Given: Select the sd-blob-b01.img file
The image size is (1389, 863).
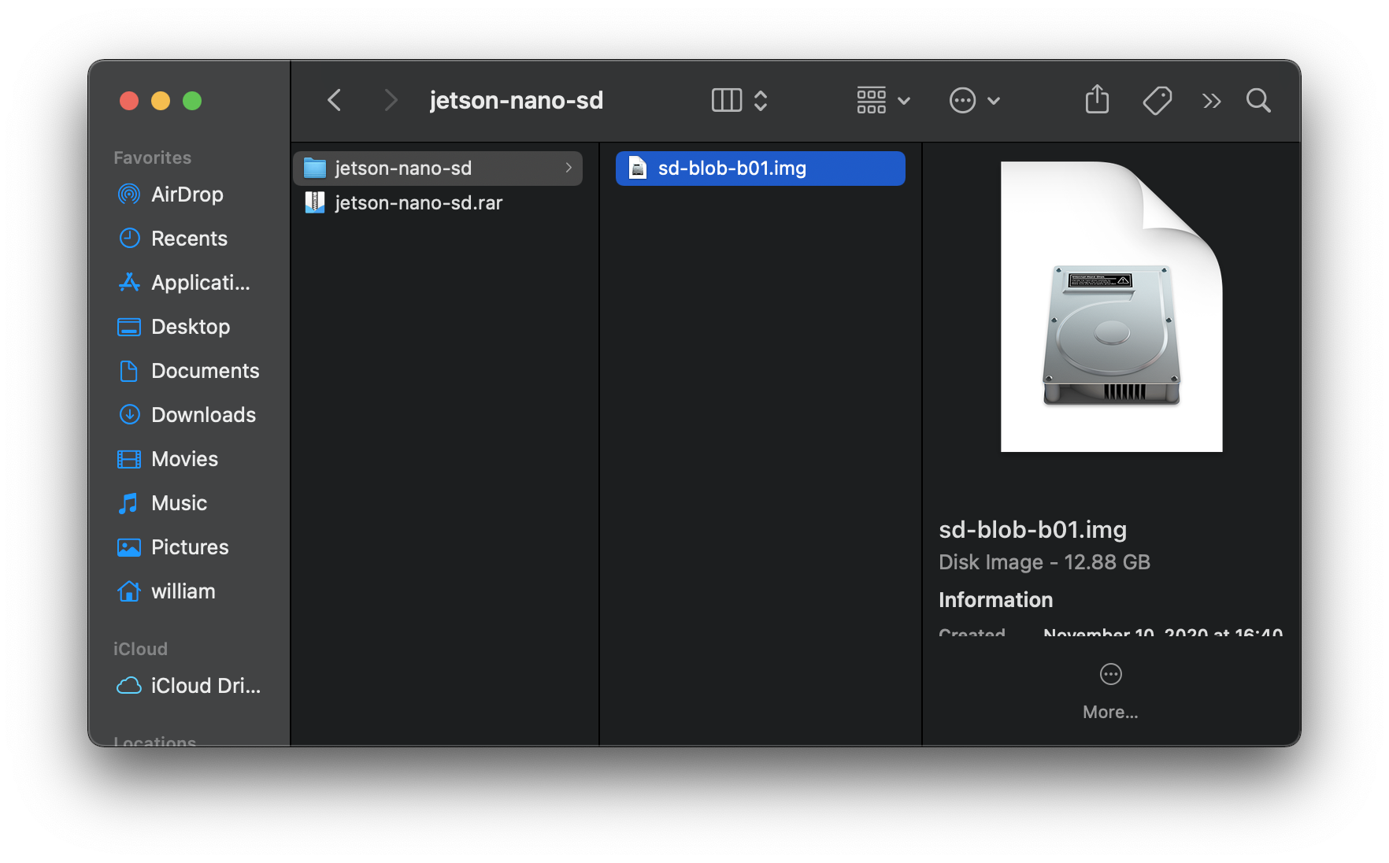Looking at the screenshot, I should (732, 169).
